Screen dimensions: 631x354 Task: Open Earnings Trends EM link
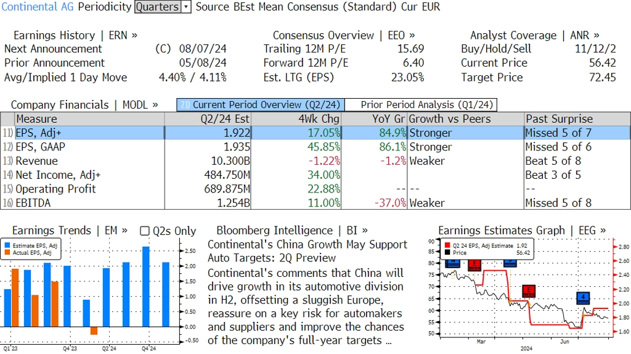click(x=70, y=231)
